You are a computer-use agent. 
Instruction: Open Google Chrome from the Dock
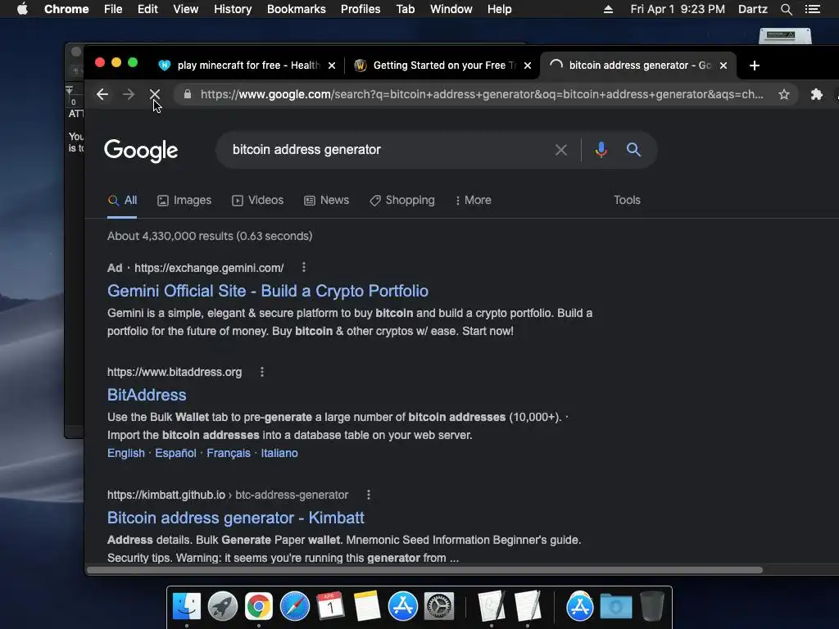[x=258, y=606]
